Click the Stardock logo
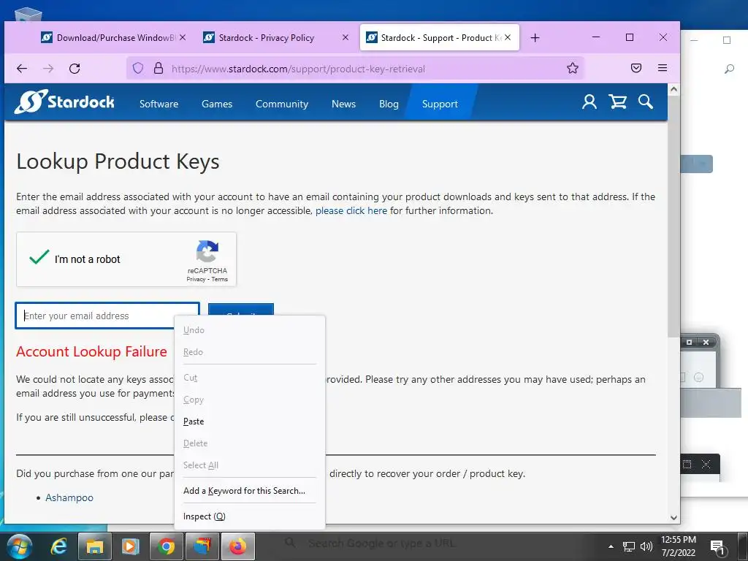Viewport: 748px width, 561px height. [x=64, y=102]
